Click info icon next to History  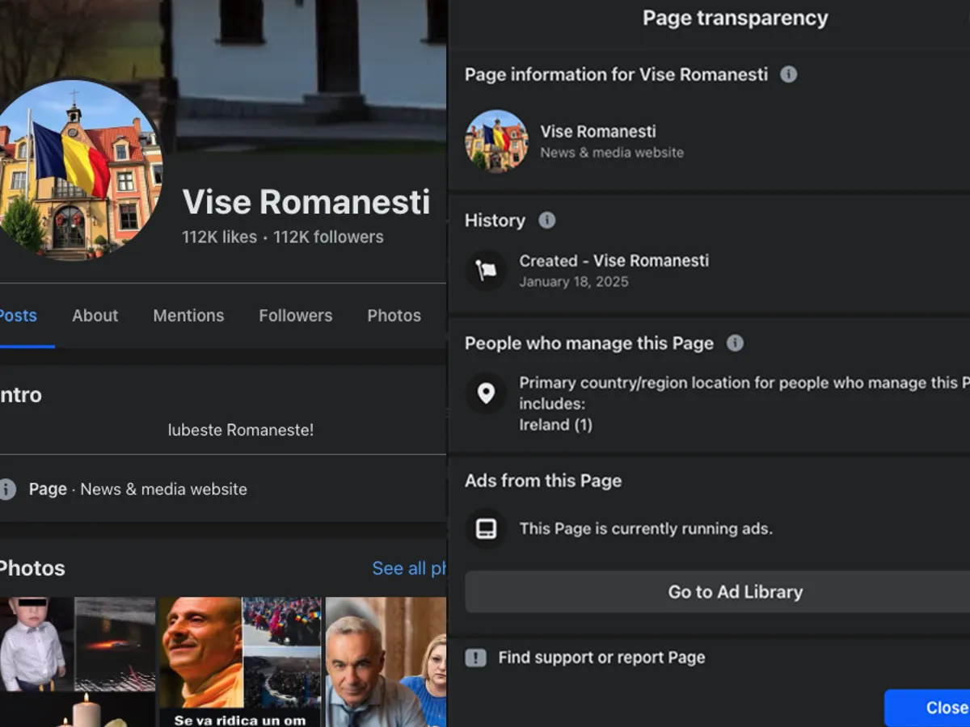tap(547, 221)
